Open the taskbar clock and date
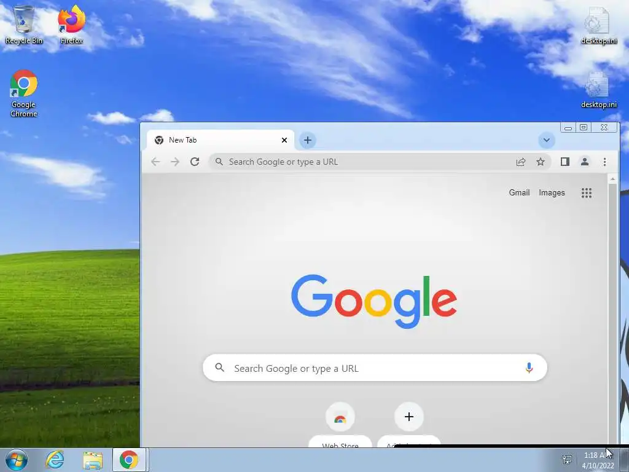The image size is (629, 472). point(598,460)
